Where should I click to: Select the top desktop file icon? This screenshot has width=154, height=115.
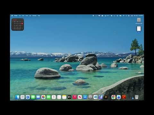(139, 20)
